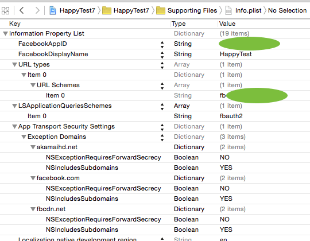Click String type of FacebookDisplayName

point(183,54)
